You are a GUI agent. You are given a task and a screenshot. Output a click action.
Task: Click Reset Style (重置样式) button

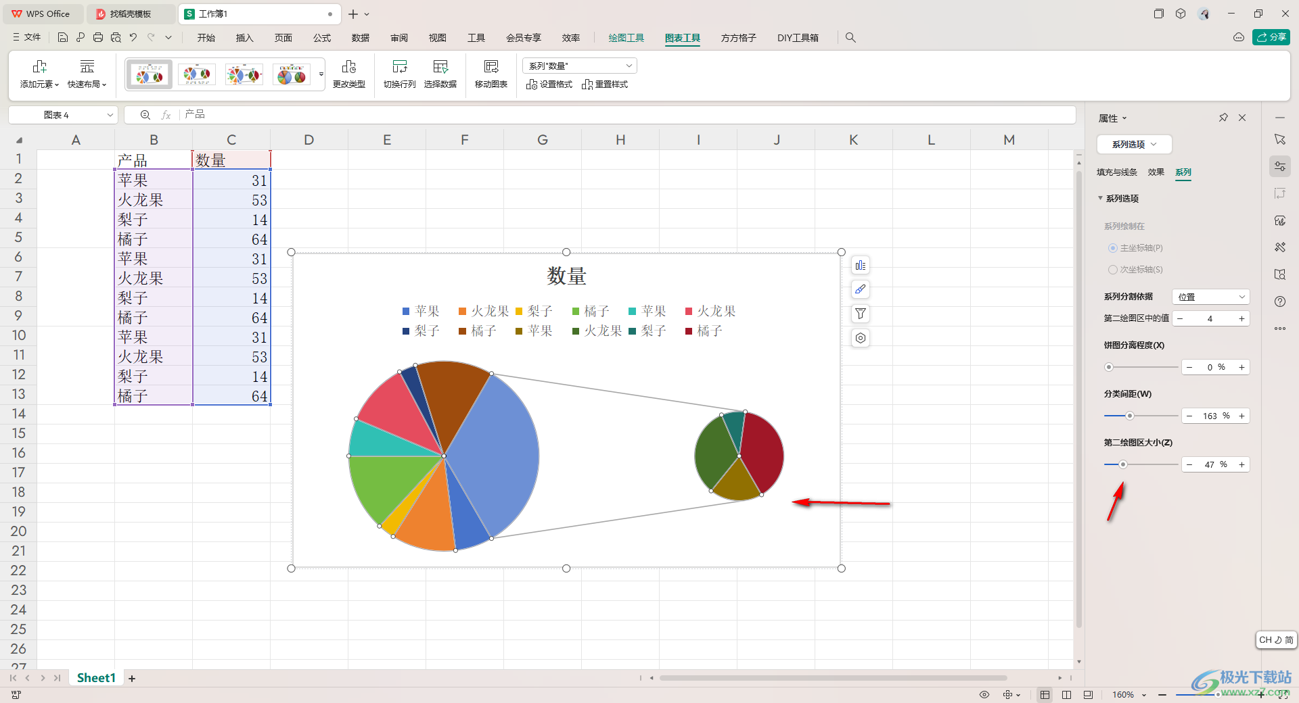click(605, 84)
